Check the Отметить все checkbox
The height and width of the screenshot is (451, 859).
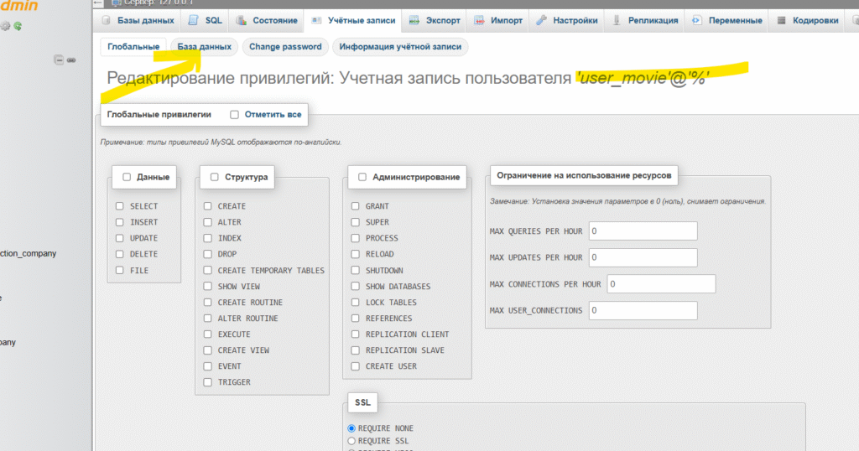[x=235, y=114]
